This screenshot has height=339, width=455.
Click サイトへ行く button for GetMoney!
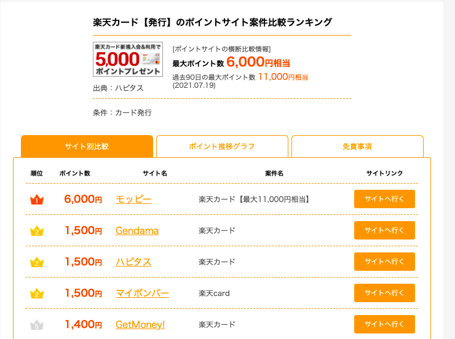[x=384, y=324]
